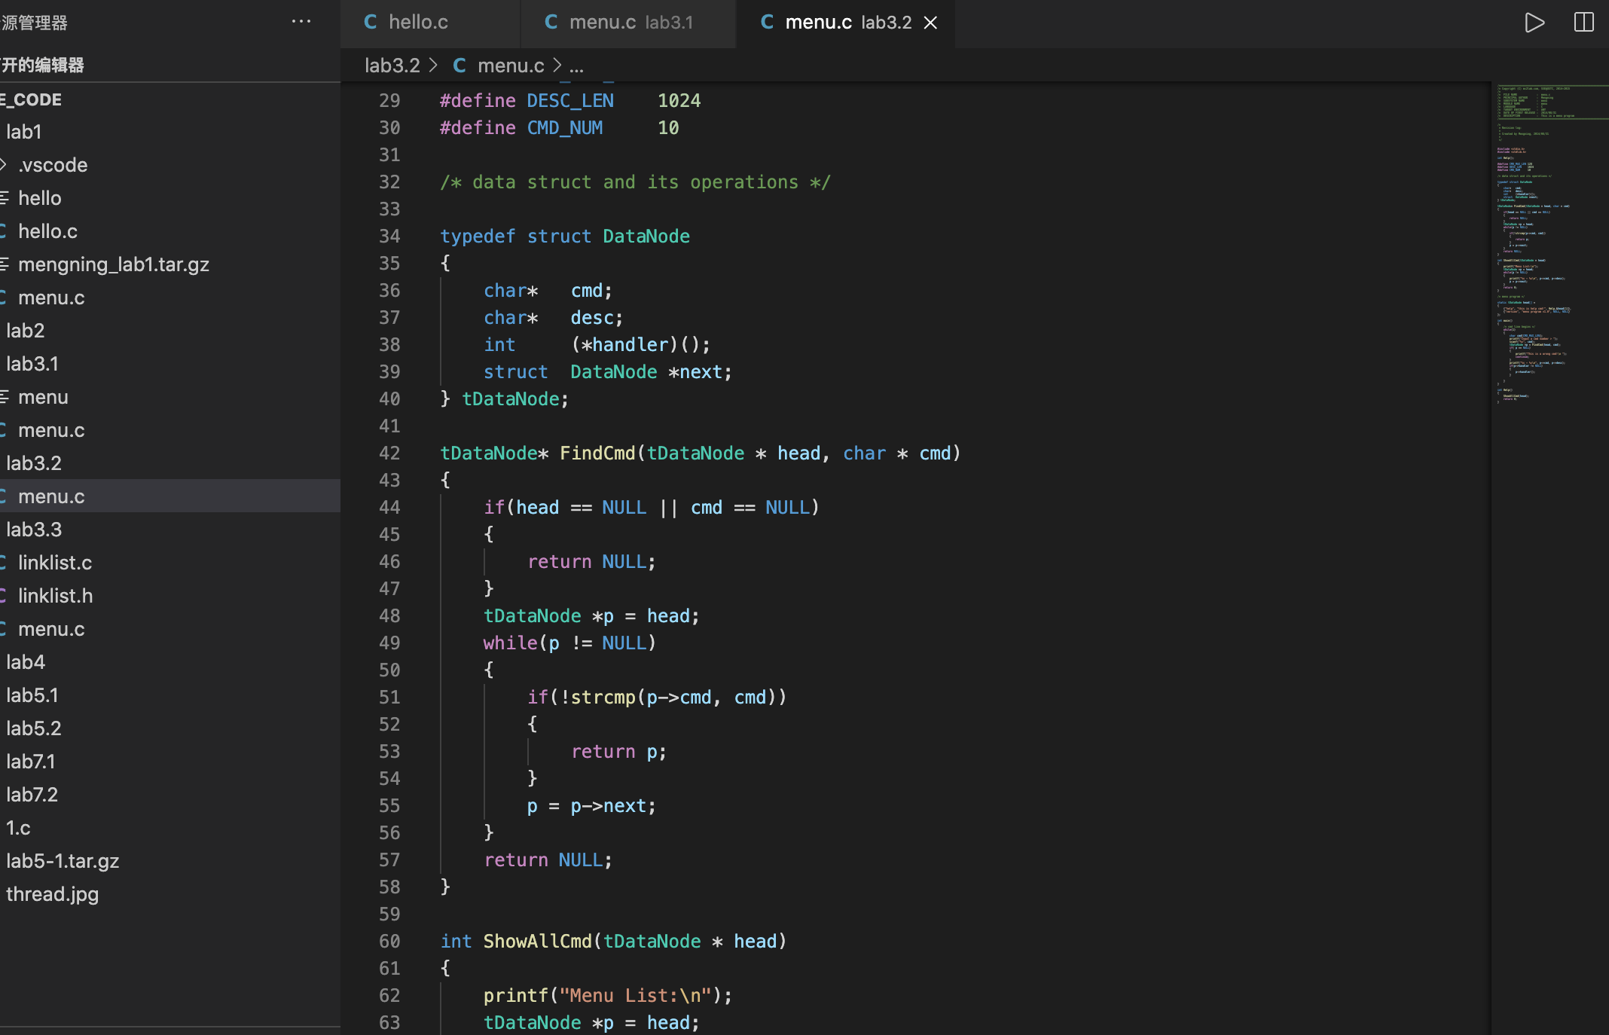Click the menu.c breadcrumb segment
Viewport: 1609px width, 1035px height.
pyautogui.click(x=511, y=66)
